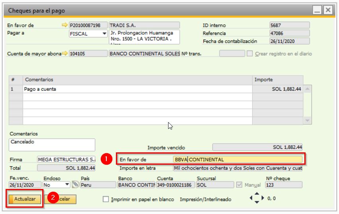This screenshot has height=214, width=339.
Task: Enable Crear registro en el diario checkbox
Action: [250, 54]
